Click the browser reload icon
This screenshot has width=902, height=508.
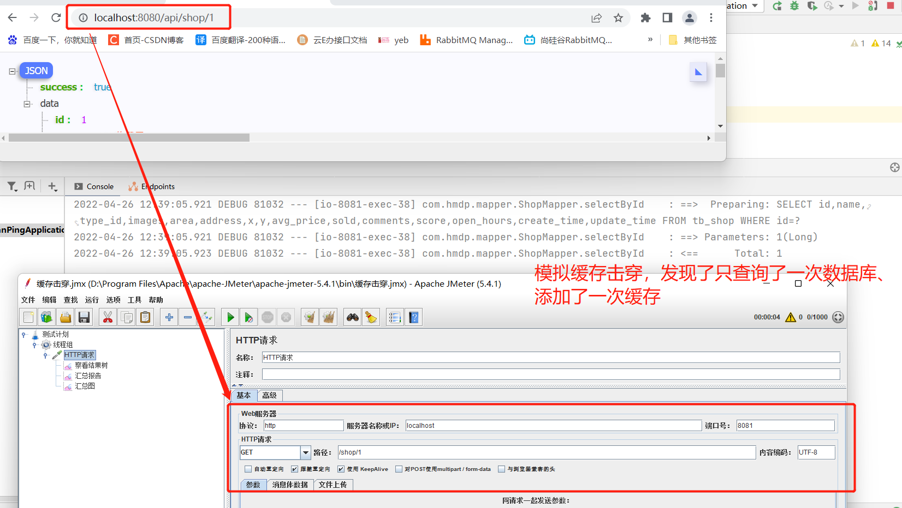coord(56,18)
